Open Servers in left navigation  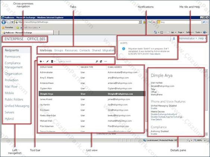[x=9, y=112]
